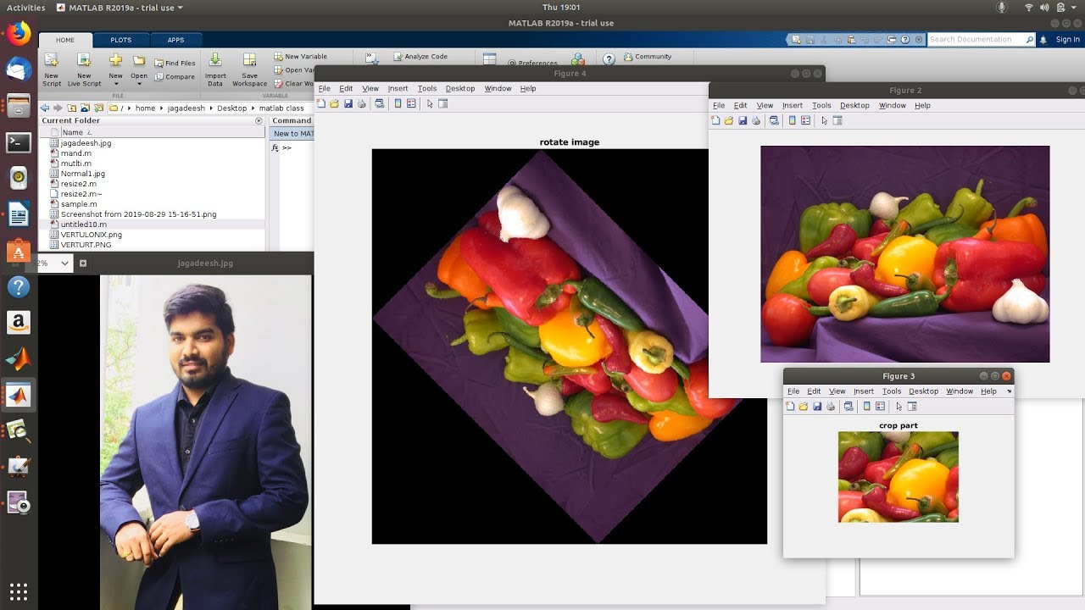The height and width of the screenshot is (610, 1085).
Task: Click Insert Colorbar icon in Figure 4
Action: tap(398, 103)
